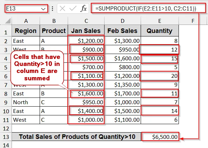This screenshot has height=148, width=208.
Task: Select column D header
Action: click(x=122, y=21)
